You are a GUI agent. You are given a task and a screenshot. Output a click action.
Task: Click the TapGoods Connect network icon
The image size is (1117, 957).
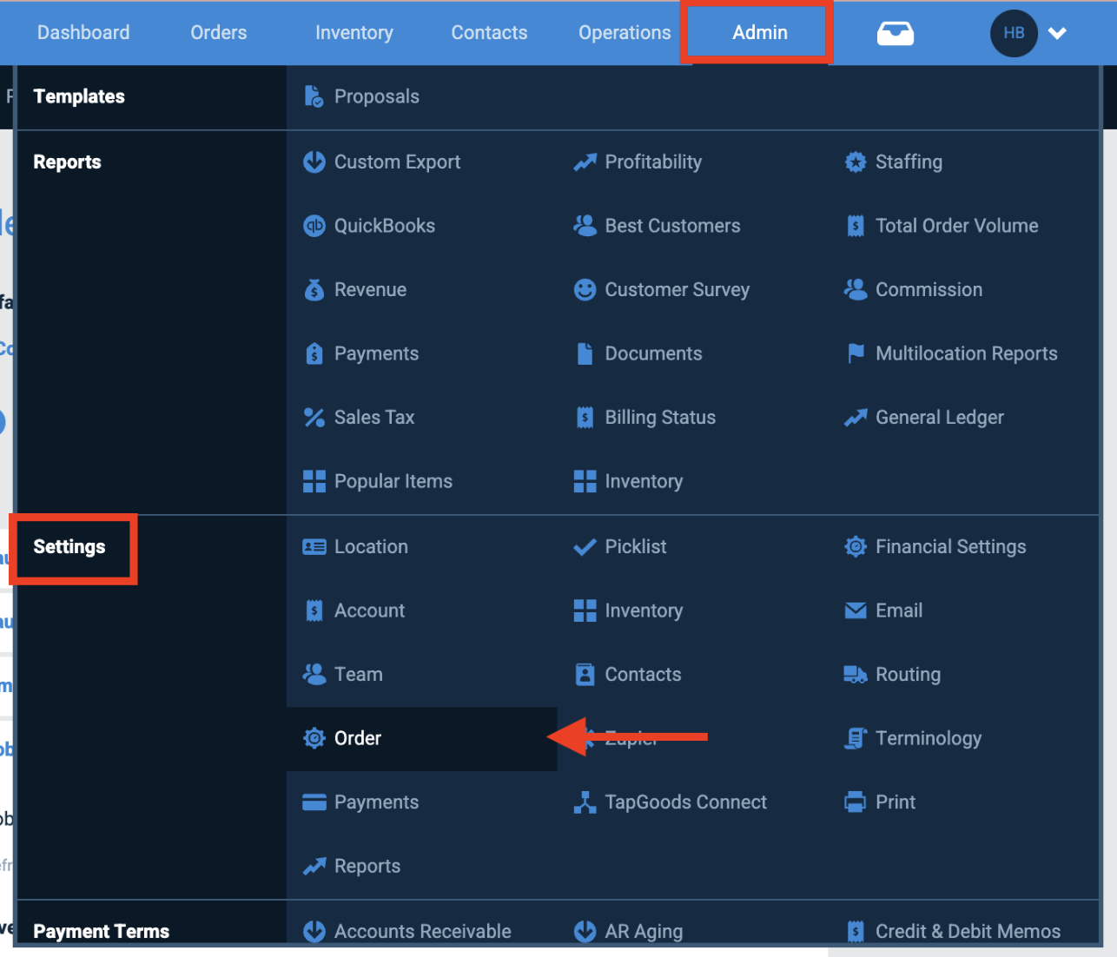tap(585, 802)
